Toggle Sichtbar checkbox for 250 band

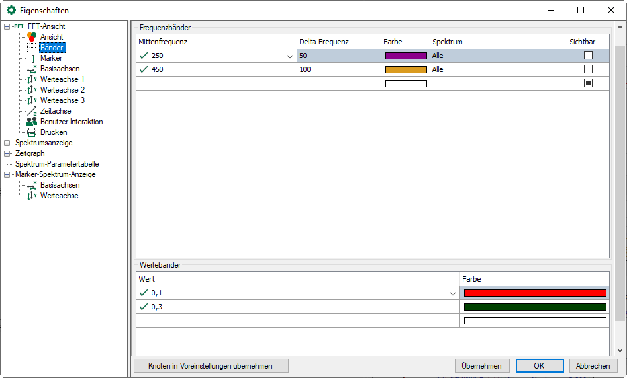[587, 56]
